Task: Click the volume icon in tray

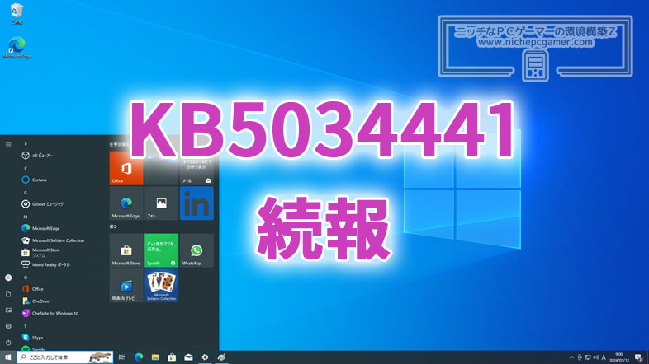Action: [x=595, y=357]
